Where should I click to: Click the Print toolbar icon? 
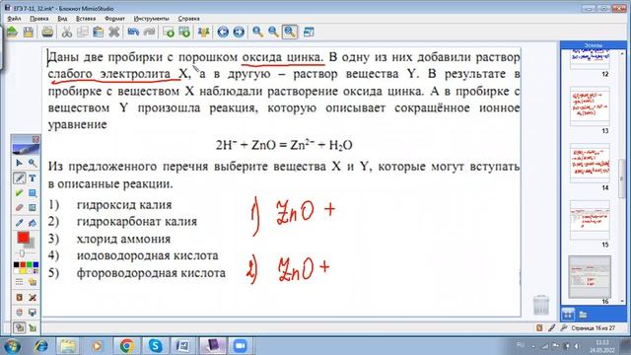47,32
